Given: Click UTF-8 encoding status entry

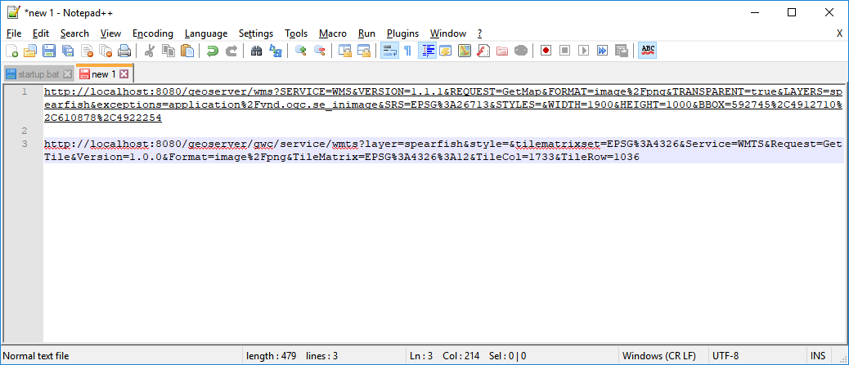Looking at the screenshot, I should [725, 356].
